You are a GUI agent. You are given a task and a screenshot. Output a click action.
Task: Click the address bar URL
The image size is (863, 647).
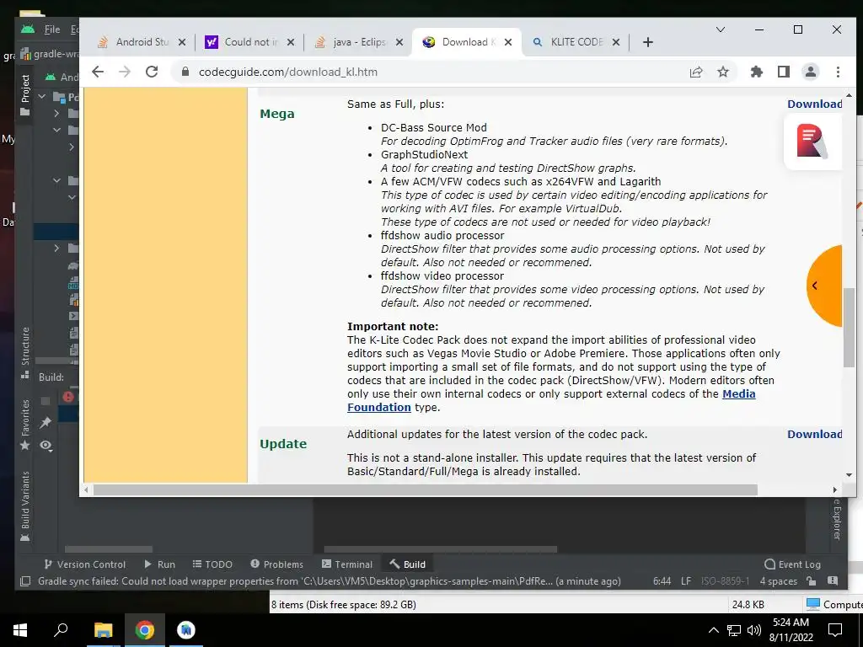pos(288,72)
